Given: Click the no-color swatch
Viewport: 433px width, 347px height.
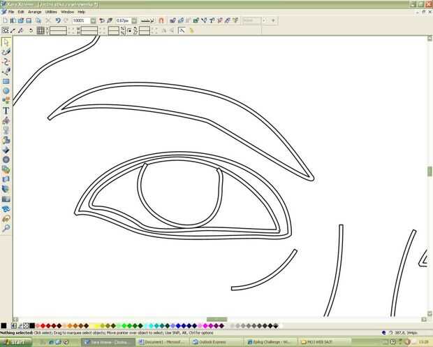Looking at the screenshot, I should pos(26,326).
